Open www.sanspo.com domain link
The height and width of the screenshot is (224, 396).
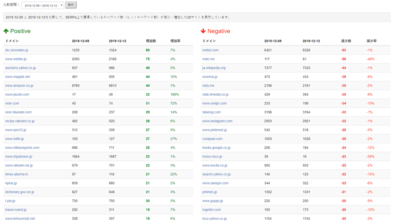click(x=215, y=183)
